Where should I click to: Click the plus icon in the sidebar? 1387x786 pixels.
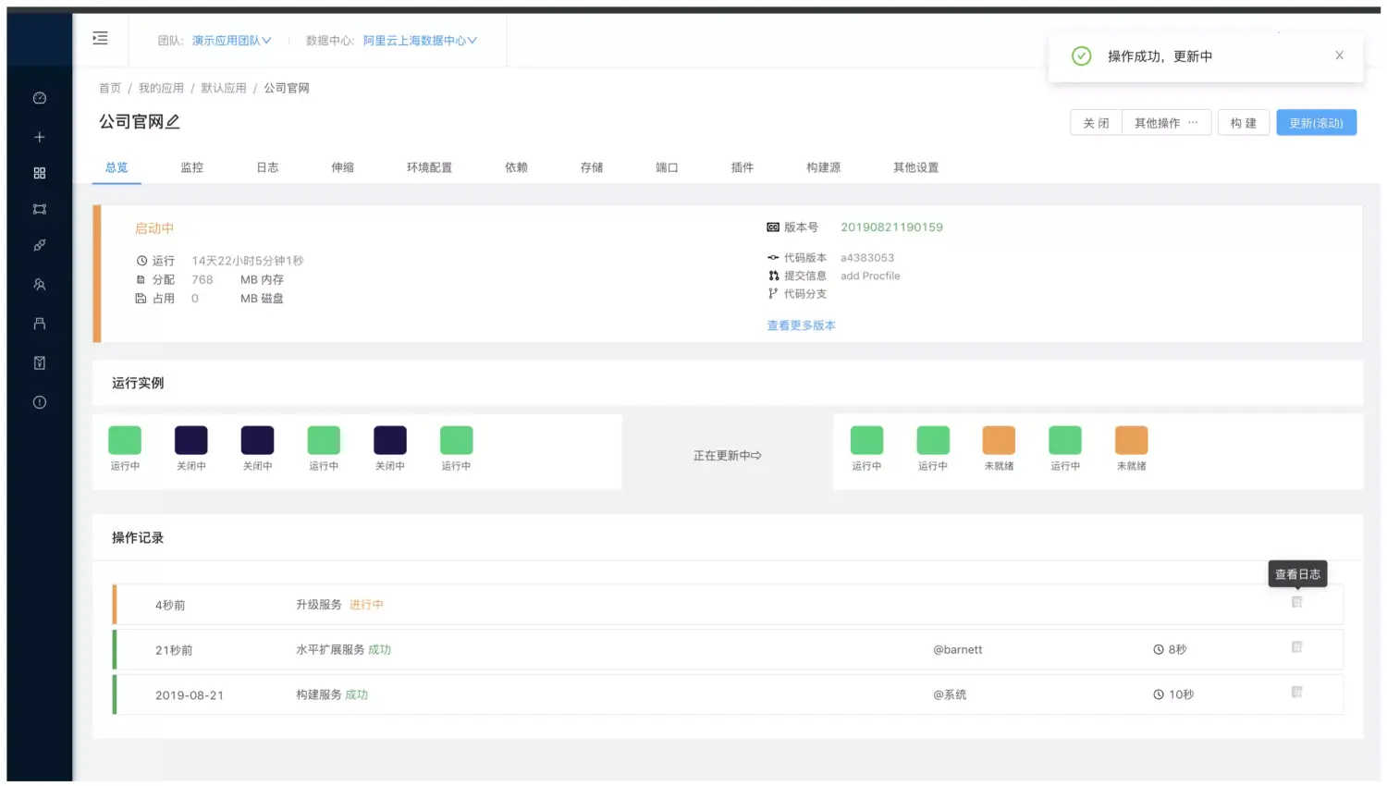40,137
